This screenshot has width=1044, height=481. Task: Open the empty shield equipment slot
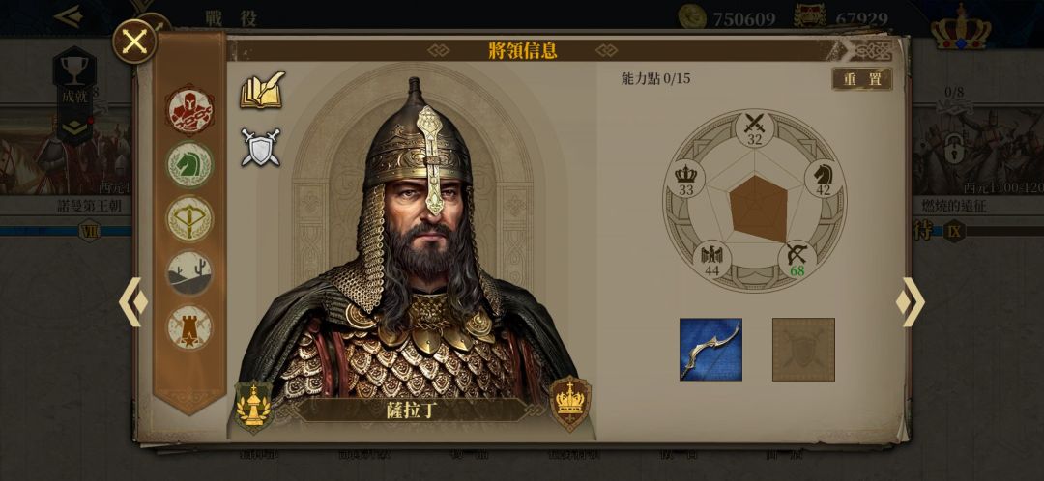click(803, 350)
